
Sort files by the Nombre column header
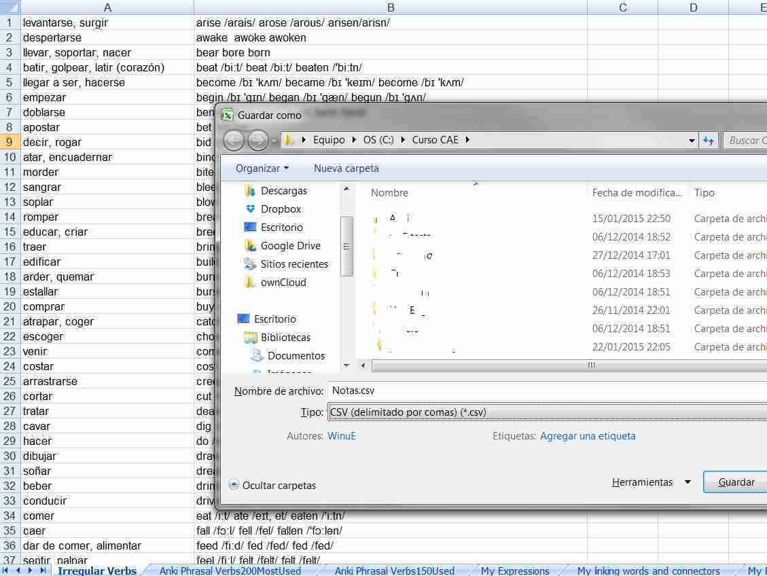[x=389, y=193]
